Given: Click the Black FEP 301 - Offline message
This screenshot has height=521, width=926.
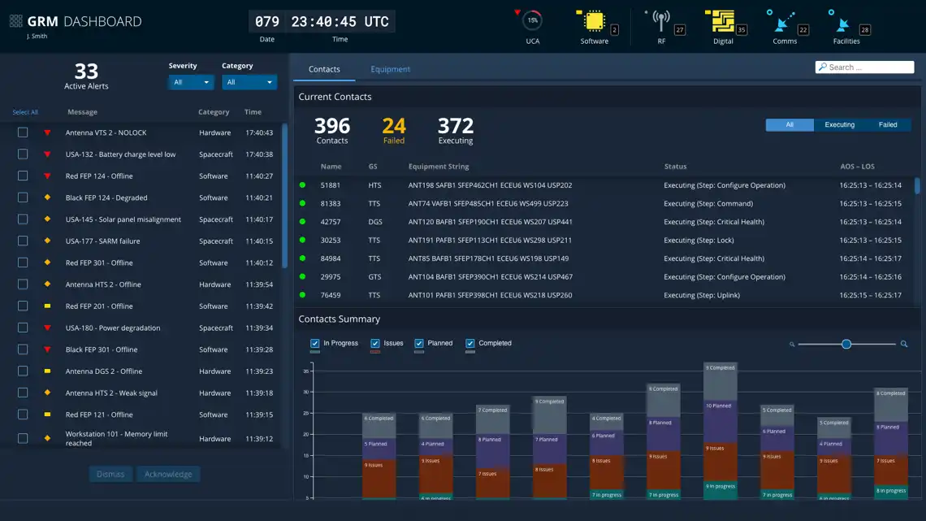Looking at the screenshot, I should pos(102,350).
